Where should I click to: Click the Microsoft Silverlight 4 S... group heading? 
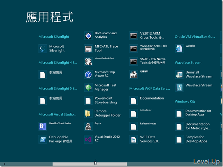[x=58, y=63]
